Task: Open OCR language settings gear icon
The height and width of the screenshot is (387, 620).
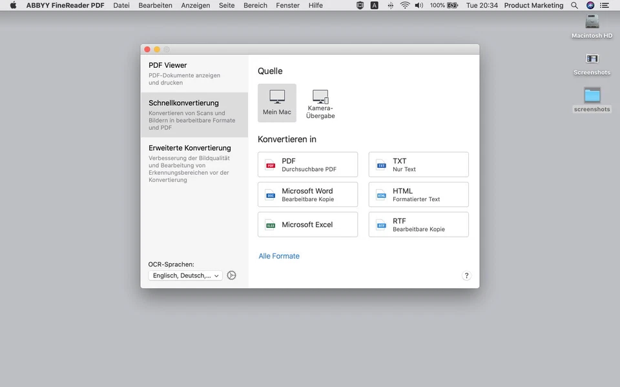Action: click(231, 275)
